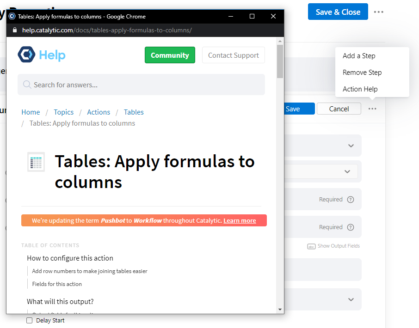Select Add a Step from the menu

359,56
